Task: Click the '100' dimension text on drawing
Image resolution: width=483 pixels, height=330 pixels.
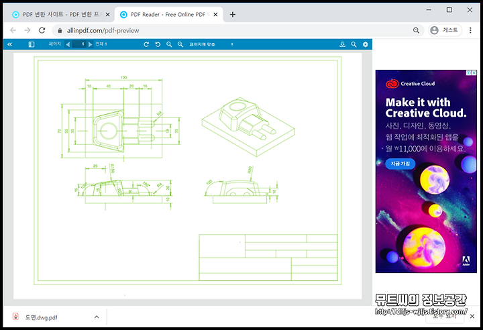Action: click(x=123, y=77)
